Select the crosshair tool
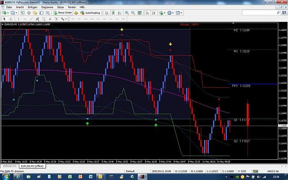This screenshot has width=288, height=180. pos(11,19)
